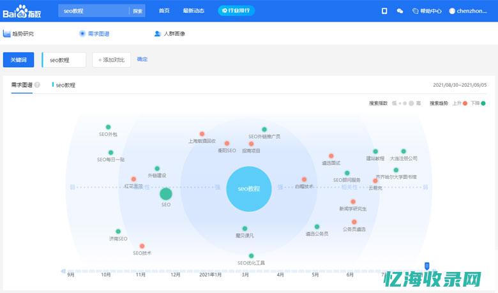Click the 白帽技术 node dot
Image resolution: width=498 pixels, height=293 pixels.
[304, 179]
